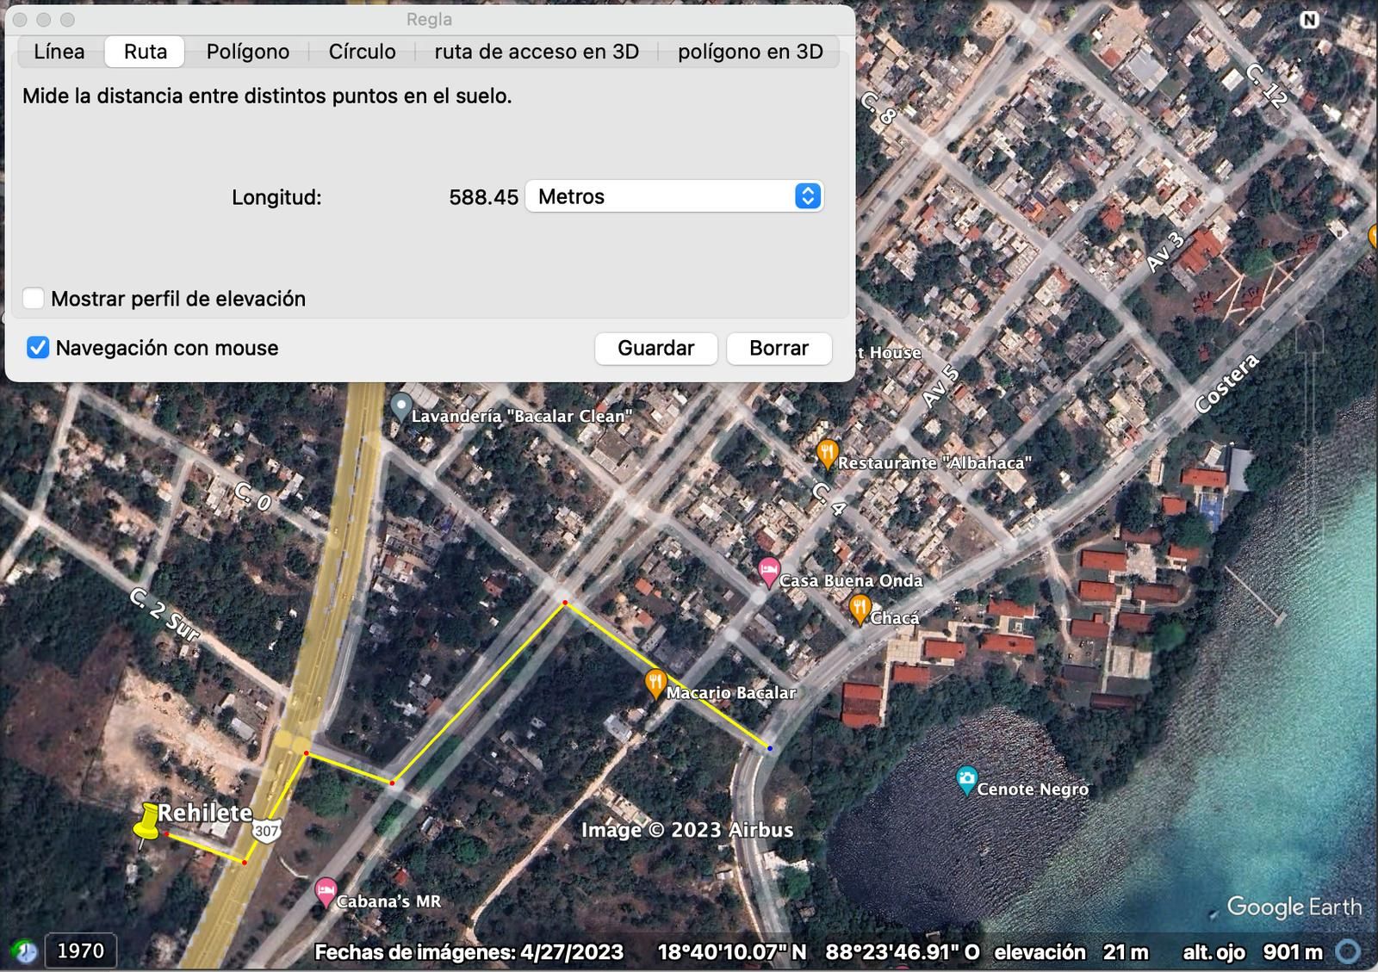The image size is (1378, 972).
Task: Switch to the Polígono tab
Action: click(x=248, y=52)
